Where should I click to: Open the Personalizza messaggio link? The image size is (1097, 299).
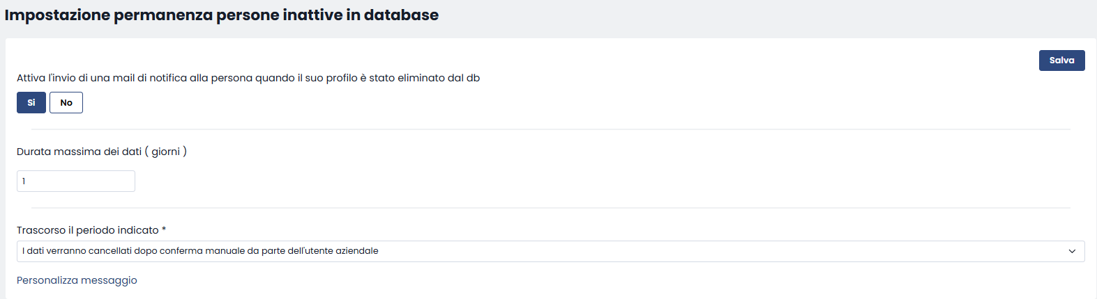point(77,280)
